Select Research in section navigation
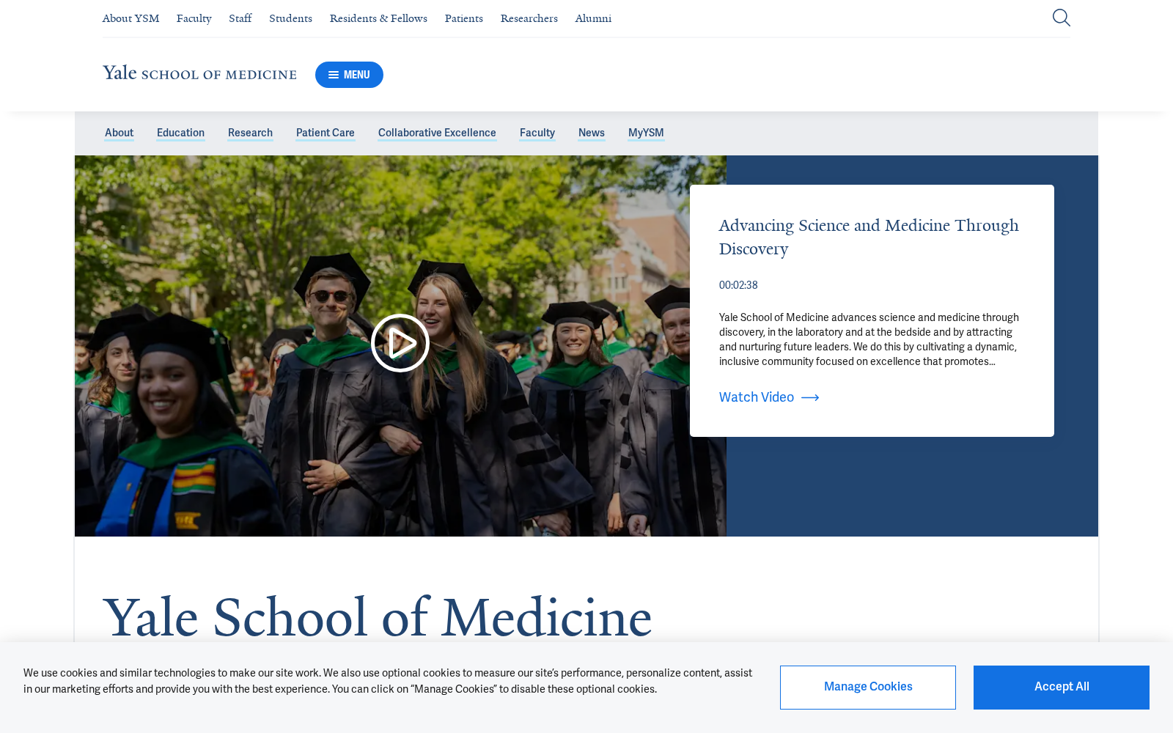Screen dimensions: 1173x733 tap(250, 133)
